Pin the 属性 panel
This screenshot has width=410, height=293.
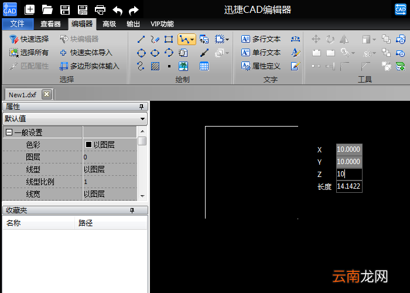(x=142, y=107)
